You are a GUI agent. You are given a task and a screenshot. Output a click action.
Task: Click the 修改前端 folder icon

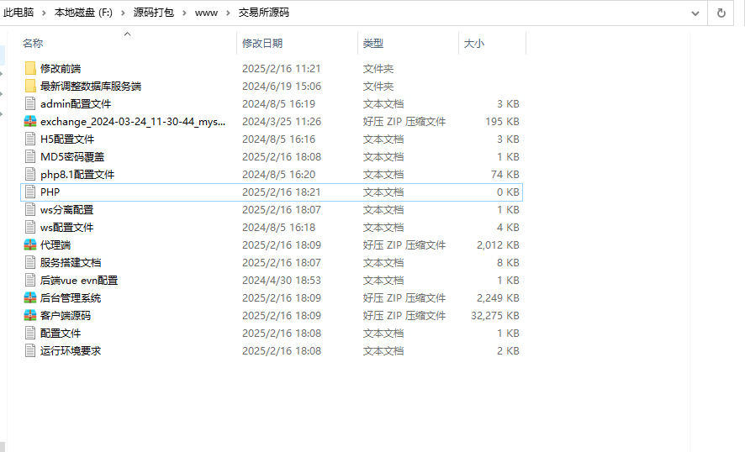[x=30, y=68]
